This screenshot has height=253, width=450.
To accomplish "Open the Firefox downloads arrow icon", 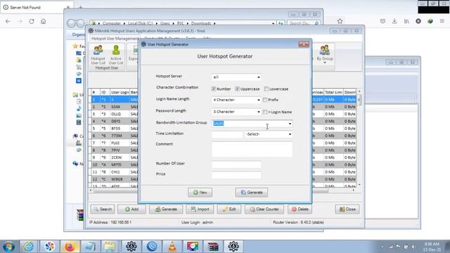I will tap(394, 21).
